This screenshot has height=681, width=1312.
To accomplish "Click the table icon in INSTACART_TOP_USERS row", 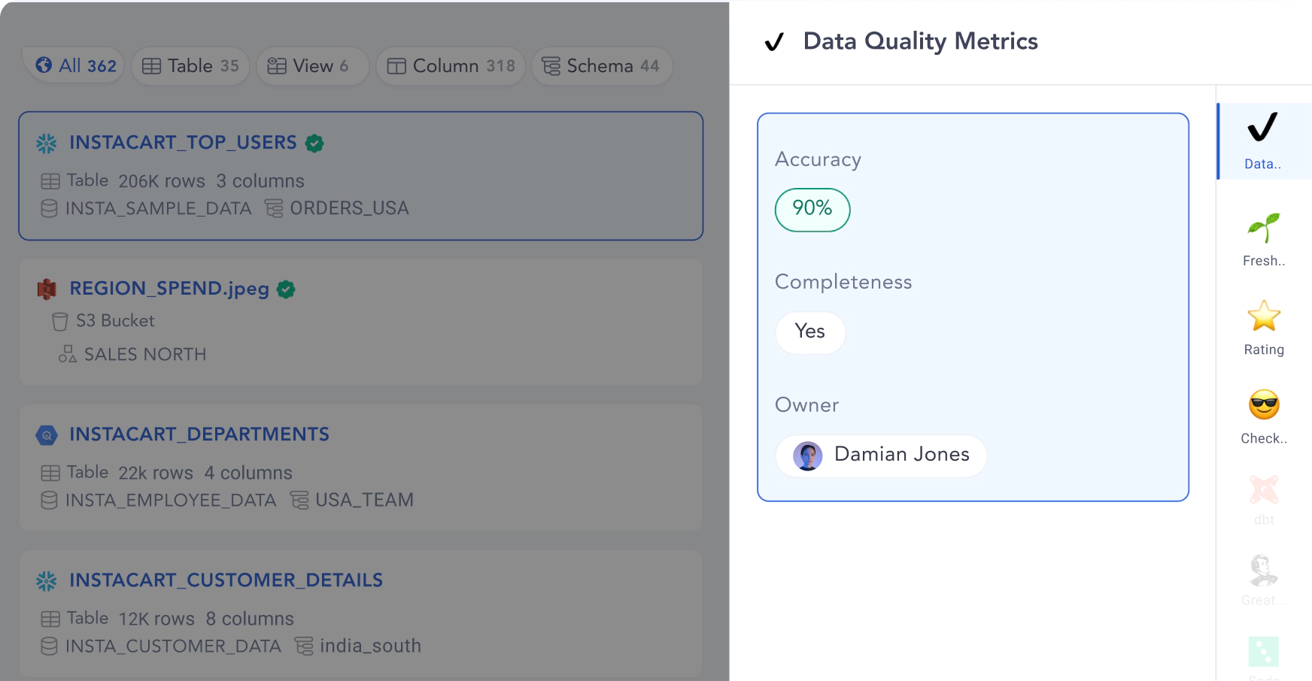I will pyautogui.click(x=50, y=181).
